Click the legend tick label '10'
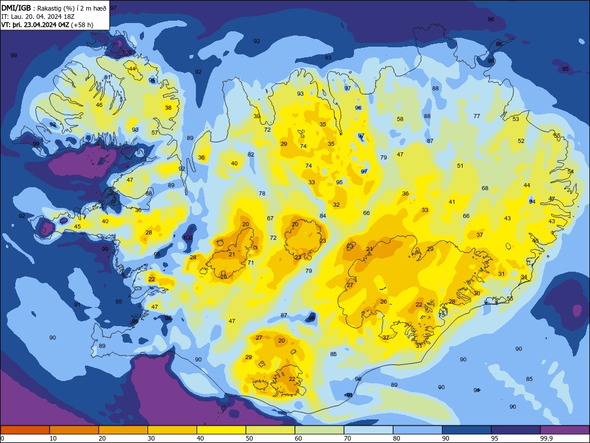Viewport: 590px width, 443px height. pyautogui.click(x=53, y=438)
